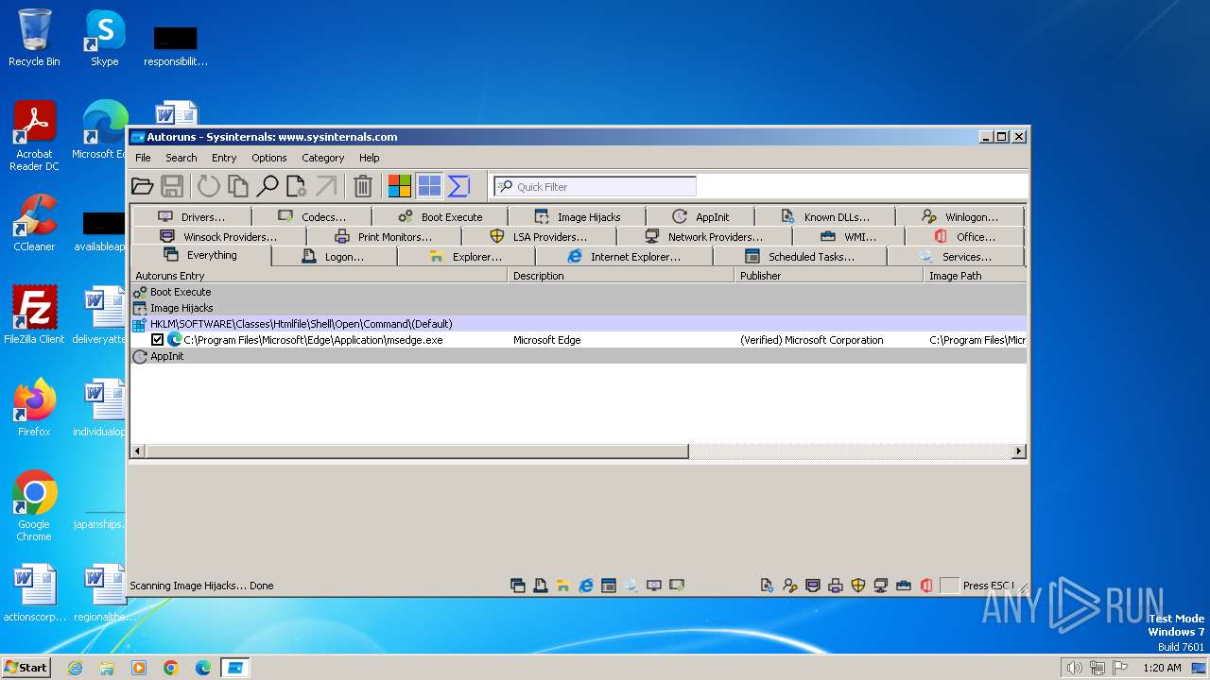The width and height of the screenshot is (1210, 680).
Task: Switch to the Image Hijacks tab
Action: (x=577, y=216)
